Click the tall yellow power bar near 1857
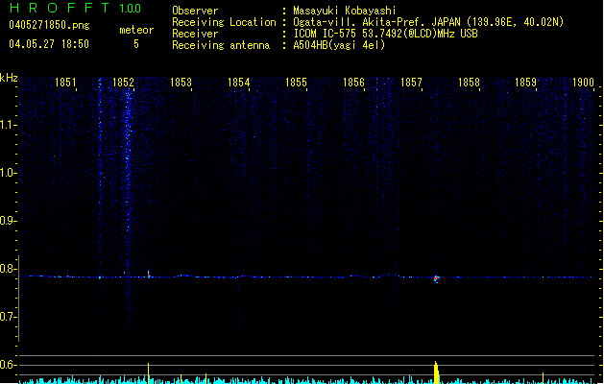Image resolution: width=604 pixels, height=384 pixels. [x=437, y=372]
